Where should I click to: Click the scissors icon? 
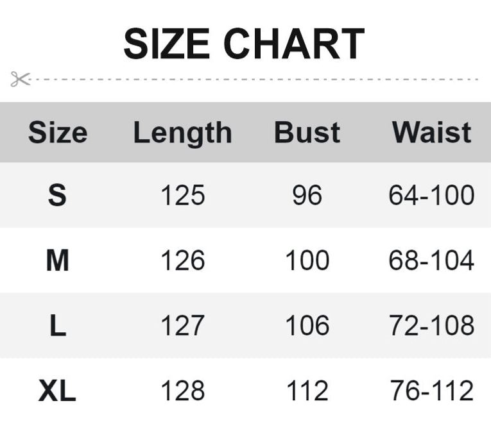(x=20, y=80)
